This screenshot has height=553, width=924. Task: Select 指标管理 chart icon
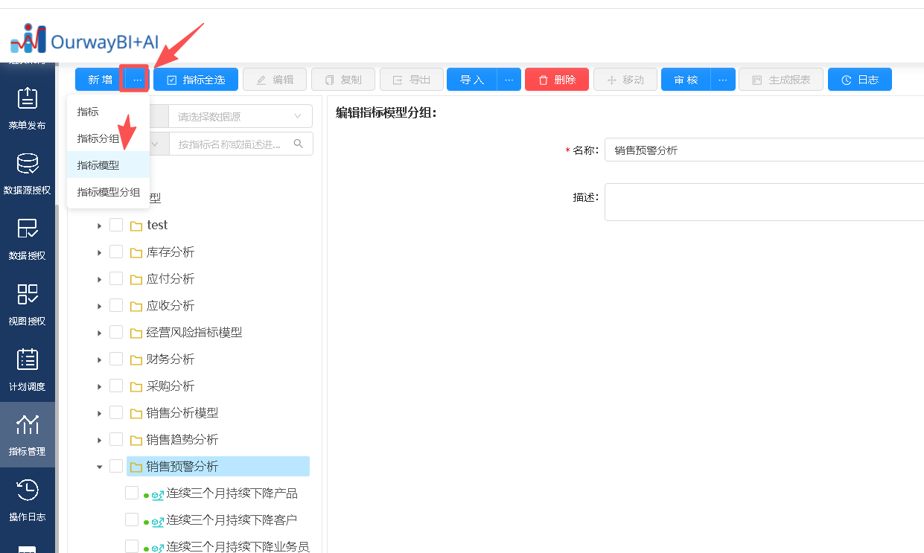[x=27, y=425]
